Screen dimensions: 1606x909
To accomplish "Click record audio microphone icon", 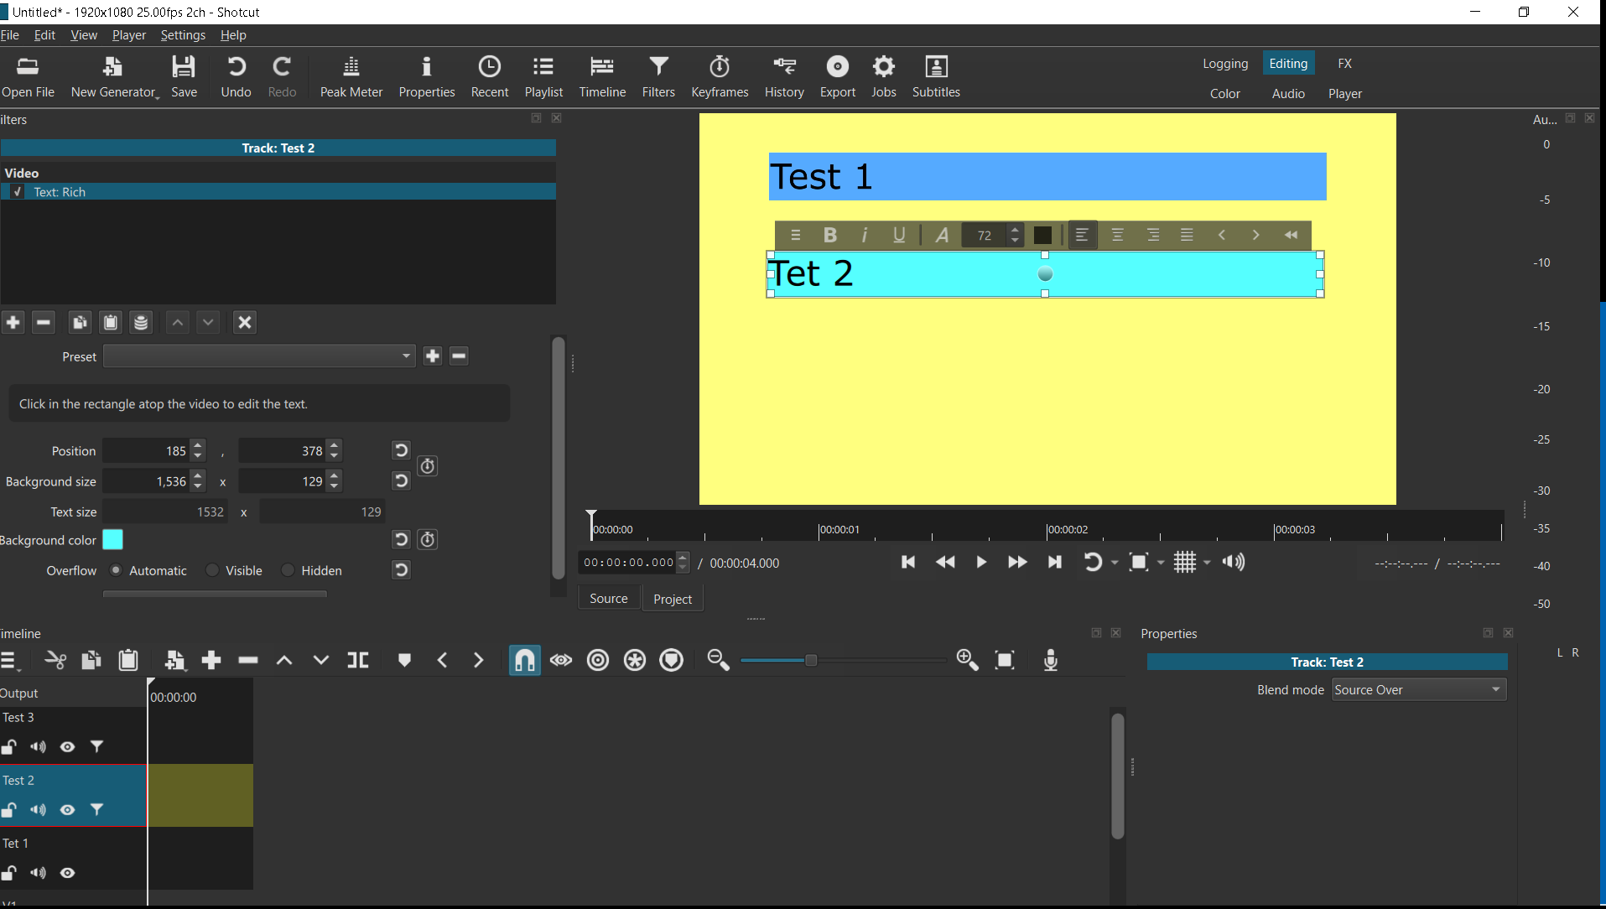I will (x=1050, y=661).
